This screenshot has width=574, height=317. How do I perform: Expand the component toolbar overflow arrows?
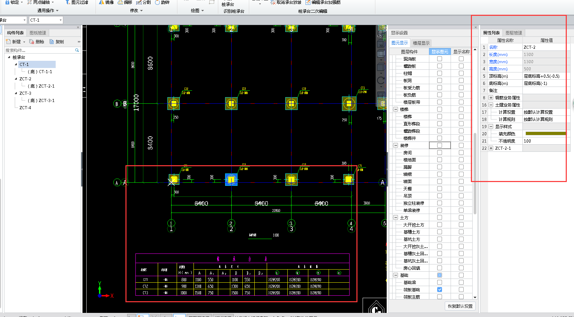click(79, 42)
